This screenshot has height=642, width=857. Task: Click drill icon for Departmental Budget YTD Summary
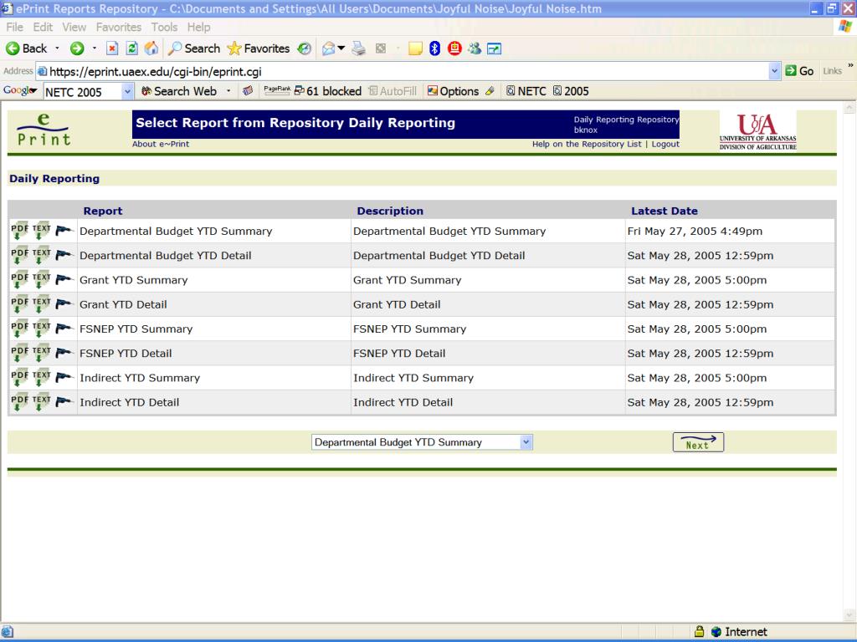pyautogui.click(x=64, y=231)
